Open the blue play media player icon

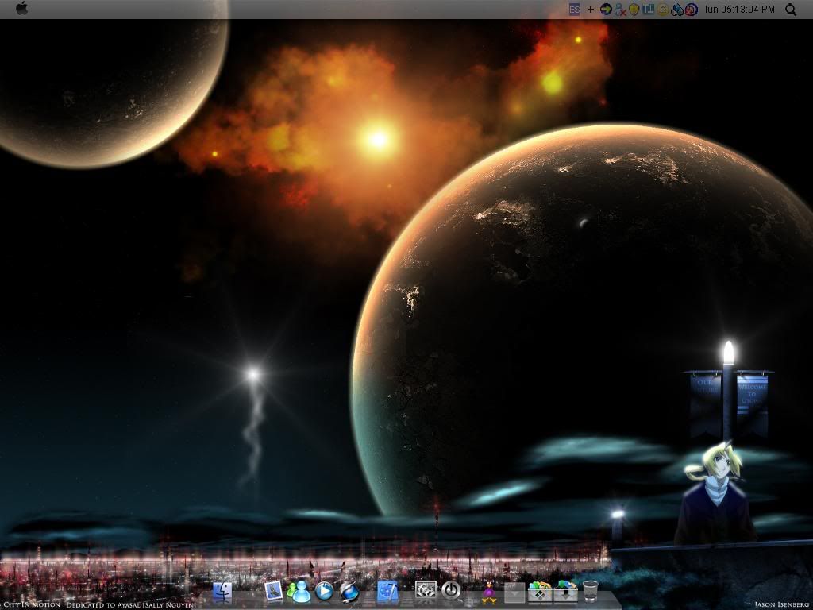(325, 591)
